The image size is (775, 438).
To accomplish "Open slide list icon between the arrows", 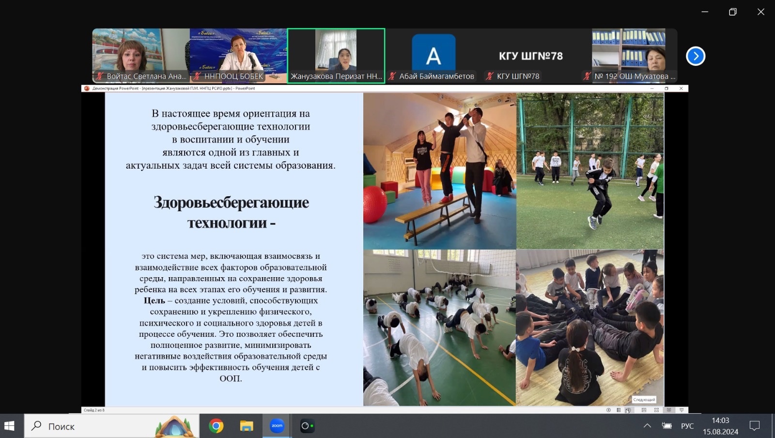I will pyautogui.click(x=619, y=410).
